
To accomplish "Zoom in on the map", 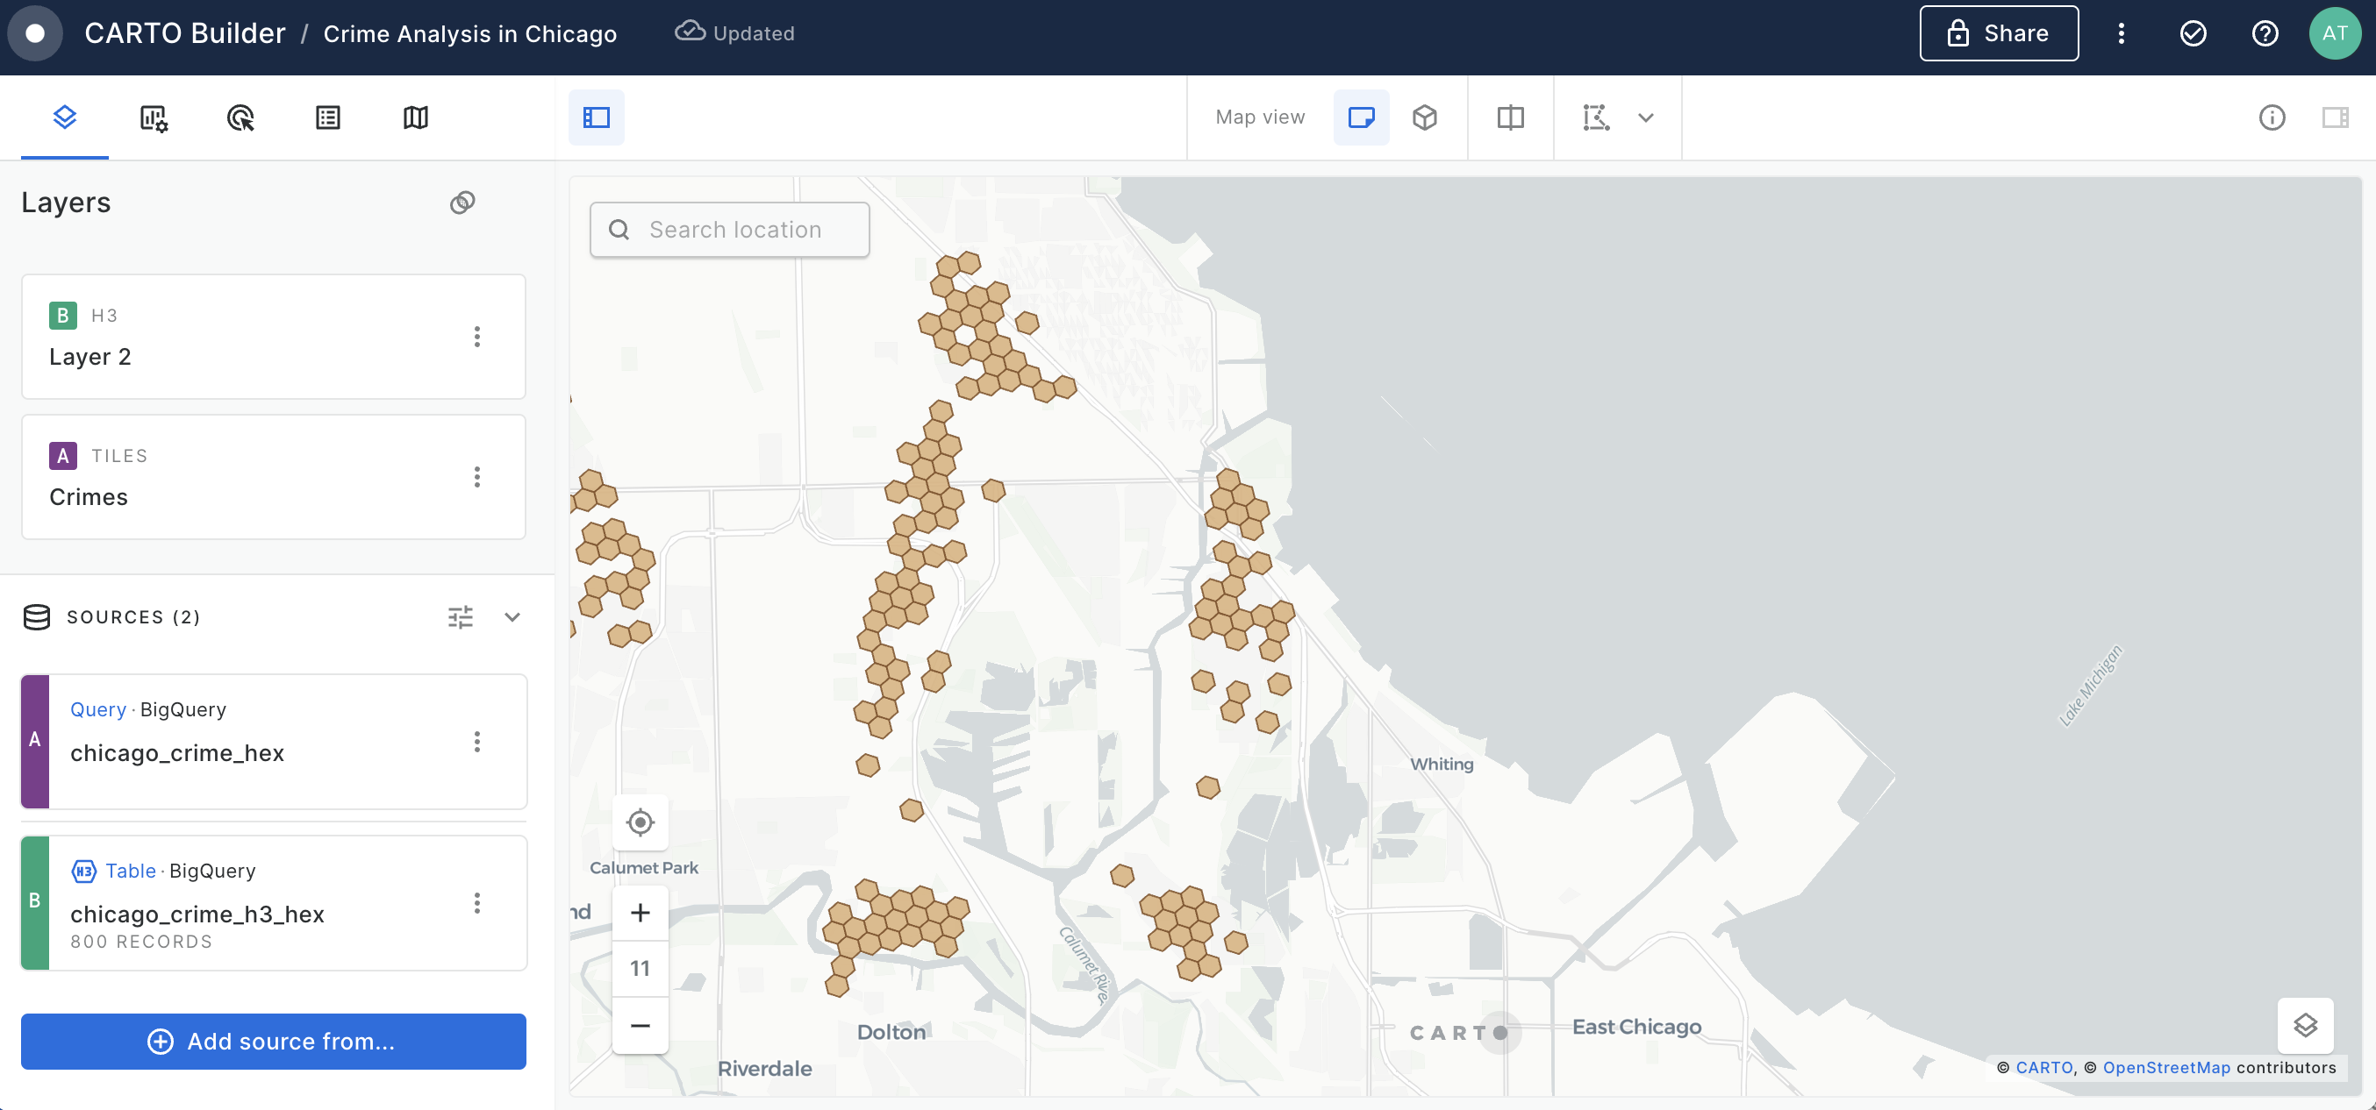I will (641, 913).
